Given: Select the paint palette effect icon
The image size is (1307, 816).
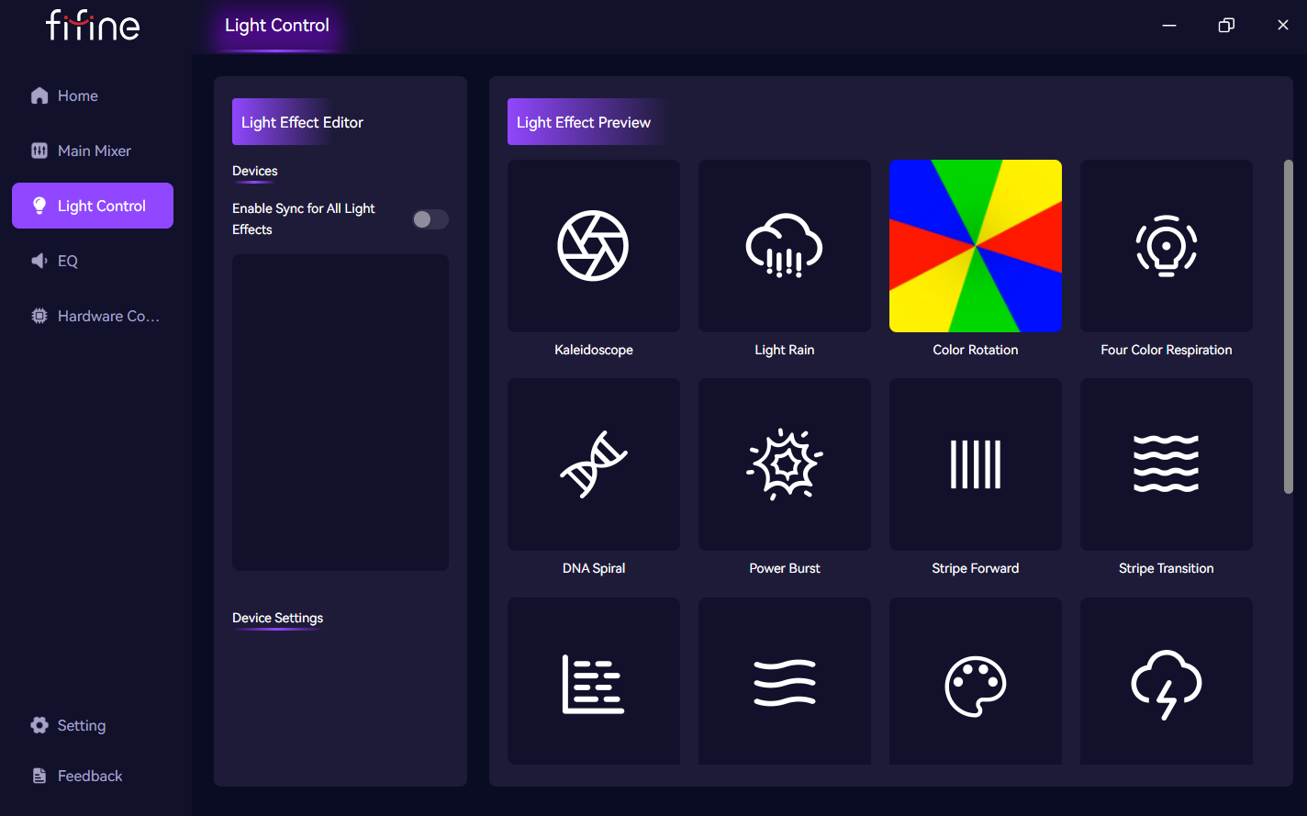Looking at the screenshot, I should [x=976, y=681].
